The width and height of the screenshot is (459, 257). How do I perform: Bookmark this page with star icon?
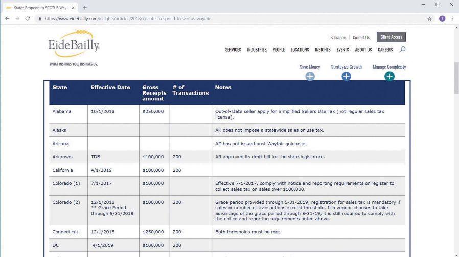[x=429, y=19]
